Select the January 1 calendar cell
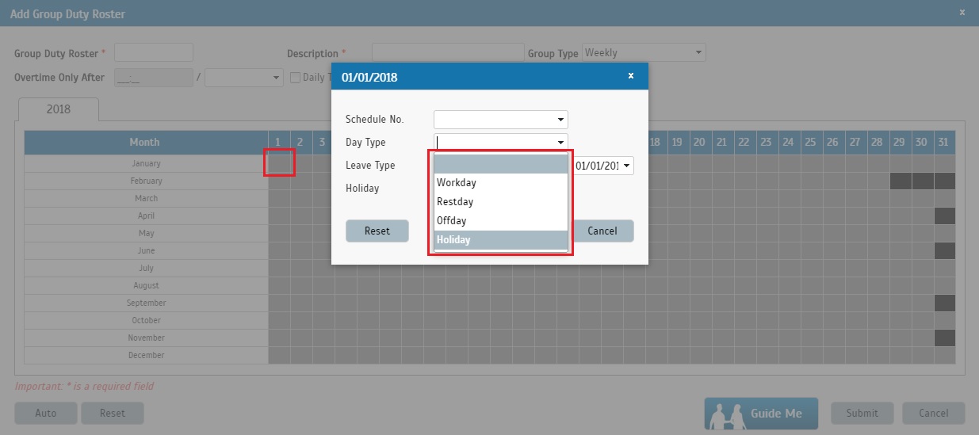The image size is (979, 435). click(279, 163)
